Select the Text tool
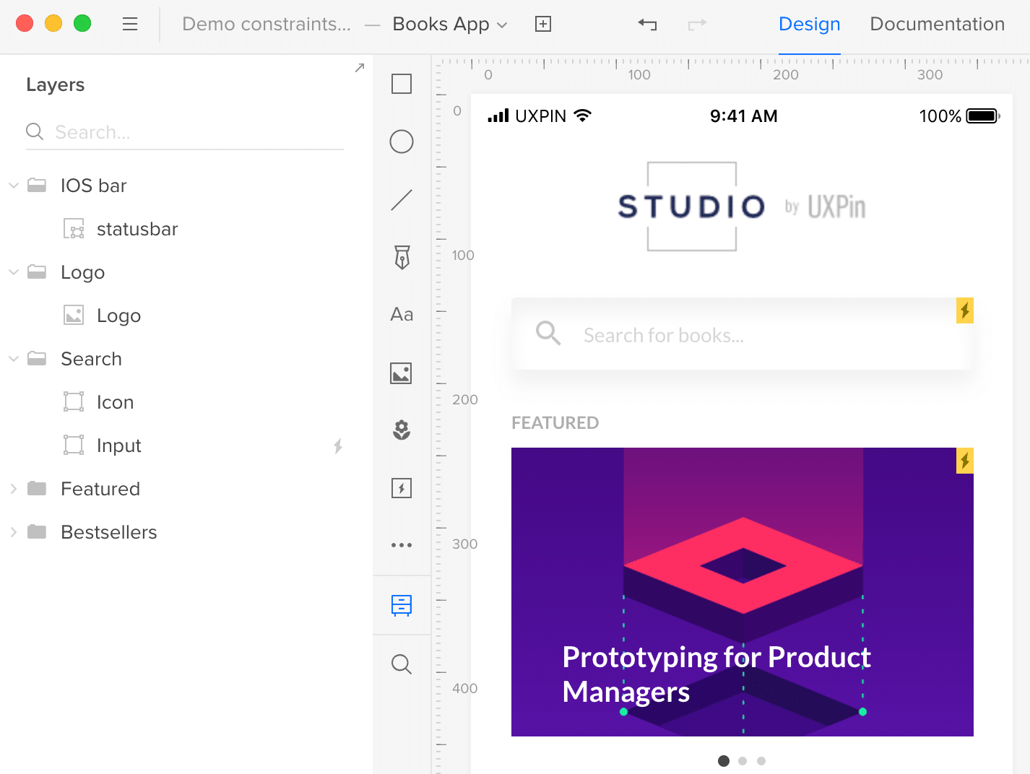The width and height of the screenshot is (1030, 774). click(x=402, y=315)
